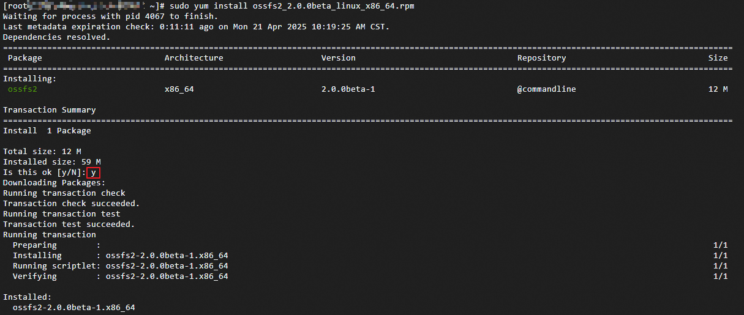This screenshot has height=315, width=744.
Task: Click the 'Package' column header
Action: (25, 58)
